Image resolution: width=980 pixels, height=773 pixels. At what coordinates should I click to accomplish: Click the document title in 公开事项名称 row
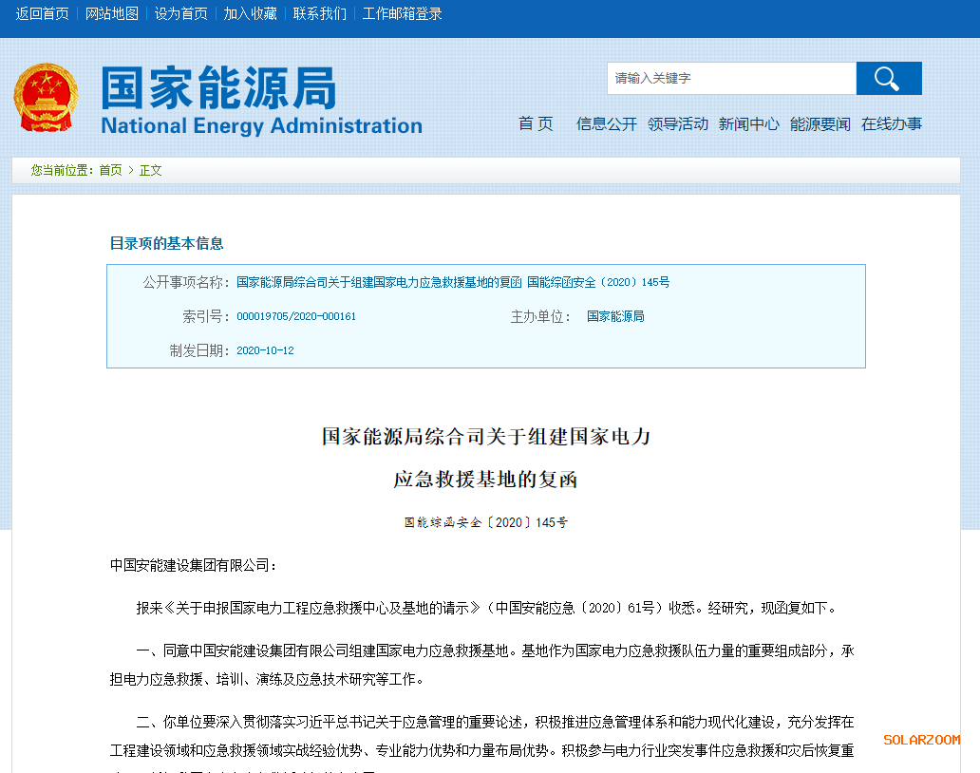(x=453, y=283)
